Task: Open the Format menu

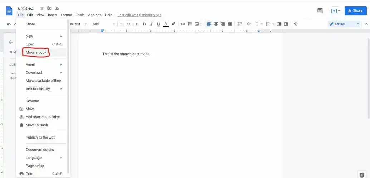Action: (66, 15)
